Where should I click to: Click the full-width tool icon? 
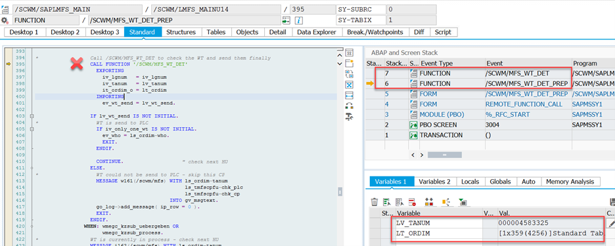coord(349,95)
